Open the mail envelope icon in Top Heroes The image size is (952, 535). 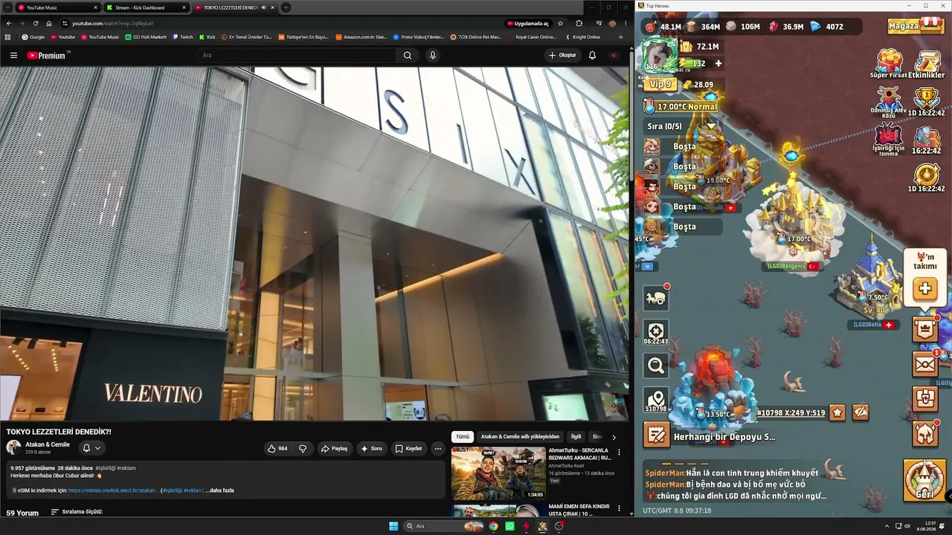click(x=925, y=364)
